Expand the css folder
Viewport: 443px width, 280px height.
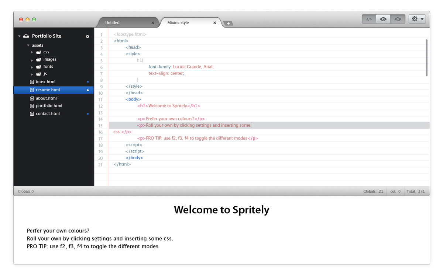(x=32, y=52)
